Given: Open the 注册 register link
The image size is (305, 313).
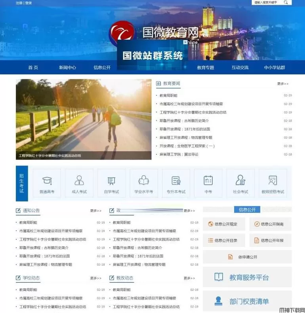Looking at the screenshot, I should click(x=19, y=3).
